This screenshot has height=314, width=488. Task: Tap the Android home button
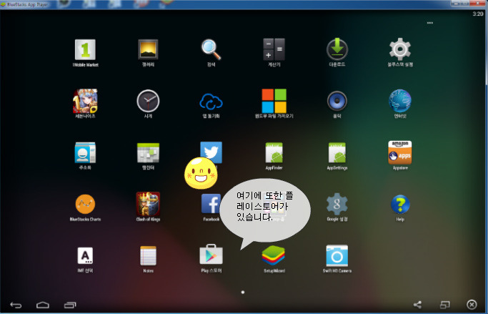(x=43, y=305)
